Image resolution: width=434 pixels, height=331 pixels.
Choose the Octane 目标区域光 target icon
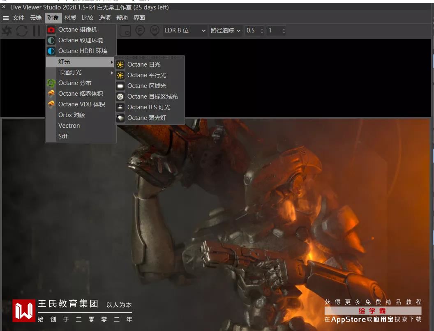(120, 97)
